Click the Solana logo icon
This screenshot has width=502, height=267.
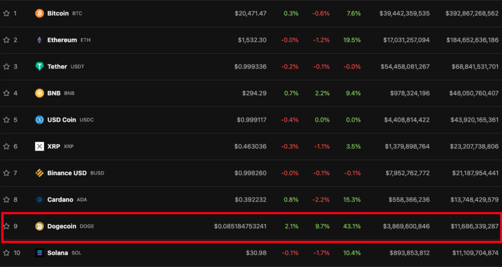pyautogui.click(x=40, y=253)
